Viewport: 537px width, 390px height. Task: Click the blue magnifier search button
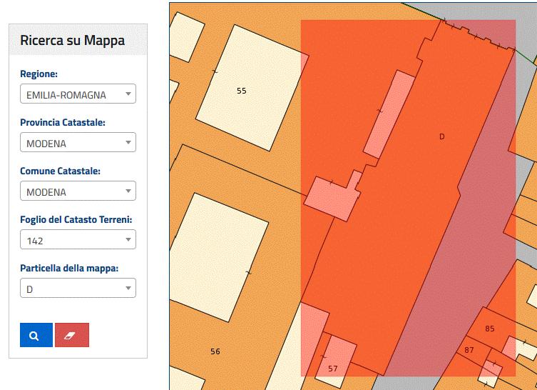tap(36, 335)
